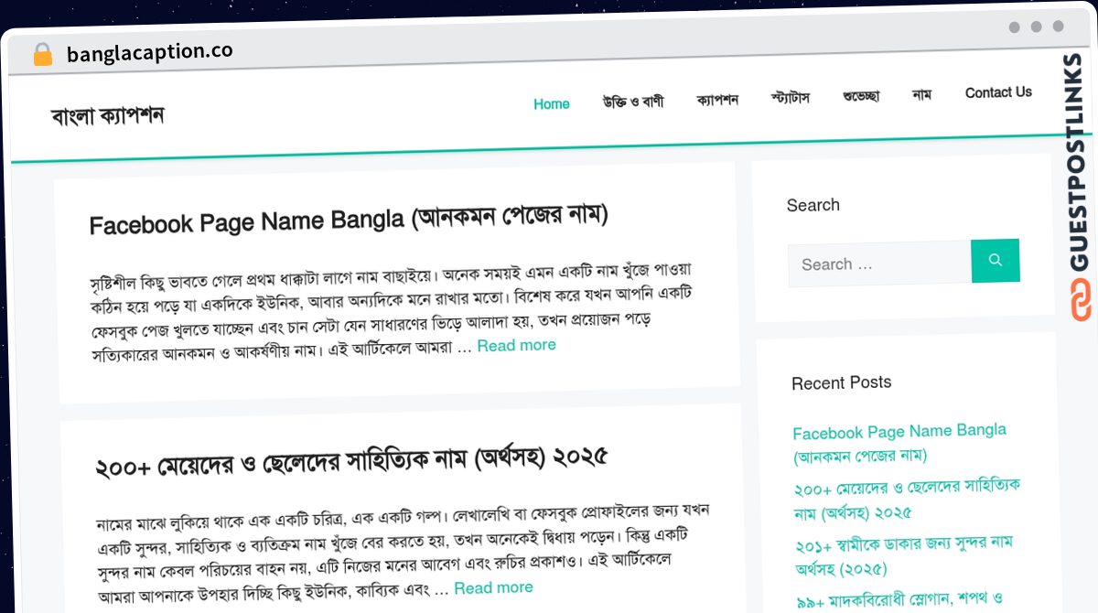Open the Contact Us page
Image resolution: width=1098 pixels, height=613 pixels.
click(x=998, y=92)
